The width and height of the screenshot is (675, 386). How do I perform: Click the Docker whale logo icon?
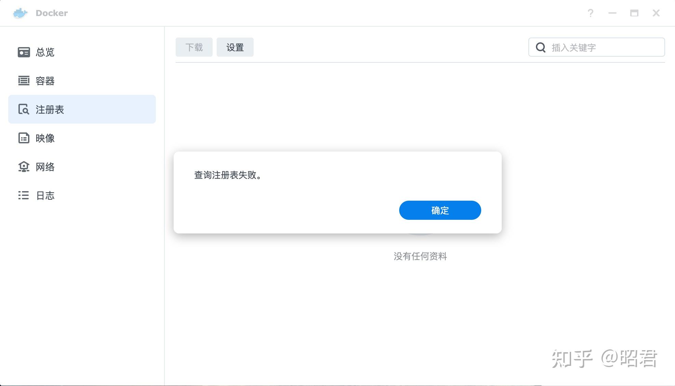20,13
